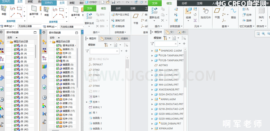Click the search field in the assembly model tree
Viewport: 270px width, 131px height.
pos(166,44)
